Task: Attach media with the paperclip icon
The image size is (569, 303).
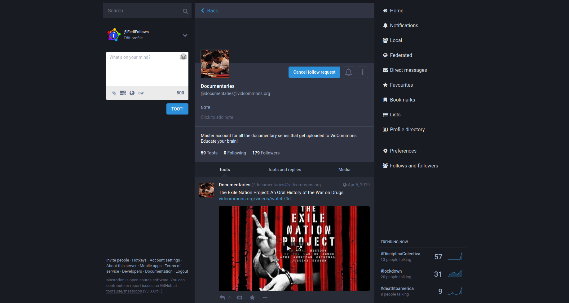Action: tap(114, 93)
